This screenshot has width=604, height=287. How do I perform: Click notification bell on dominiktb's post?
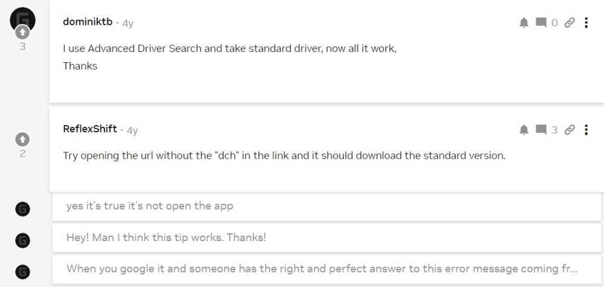[524, 23]
